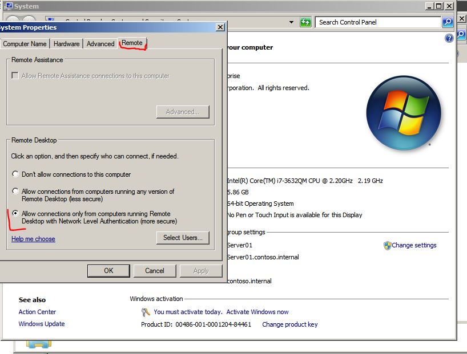Click the green refresh icon in address bar
This screenshot has width=467, height=354.
pos(305,22)
